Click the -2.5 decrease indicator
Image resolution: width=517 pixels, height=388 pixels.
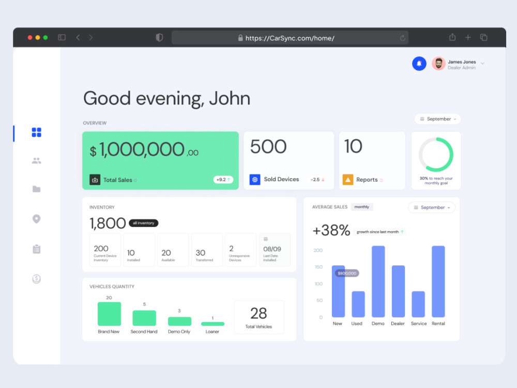[x=317, y=180]
